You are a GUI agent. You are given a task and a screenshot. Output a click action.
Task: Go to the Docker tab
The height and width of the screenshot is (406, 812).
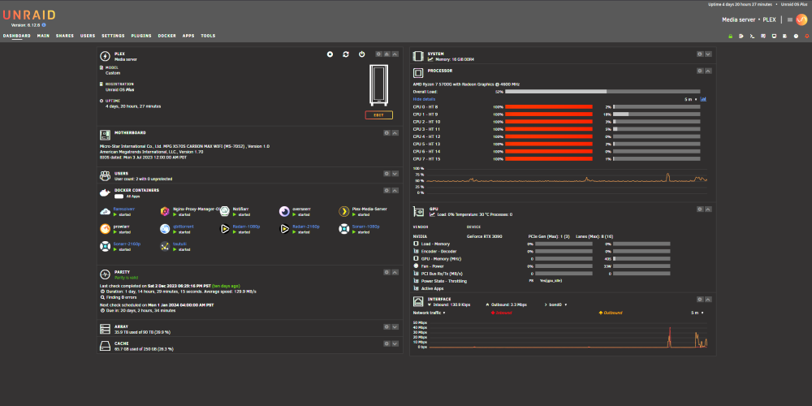[x=166, y=36]
